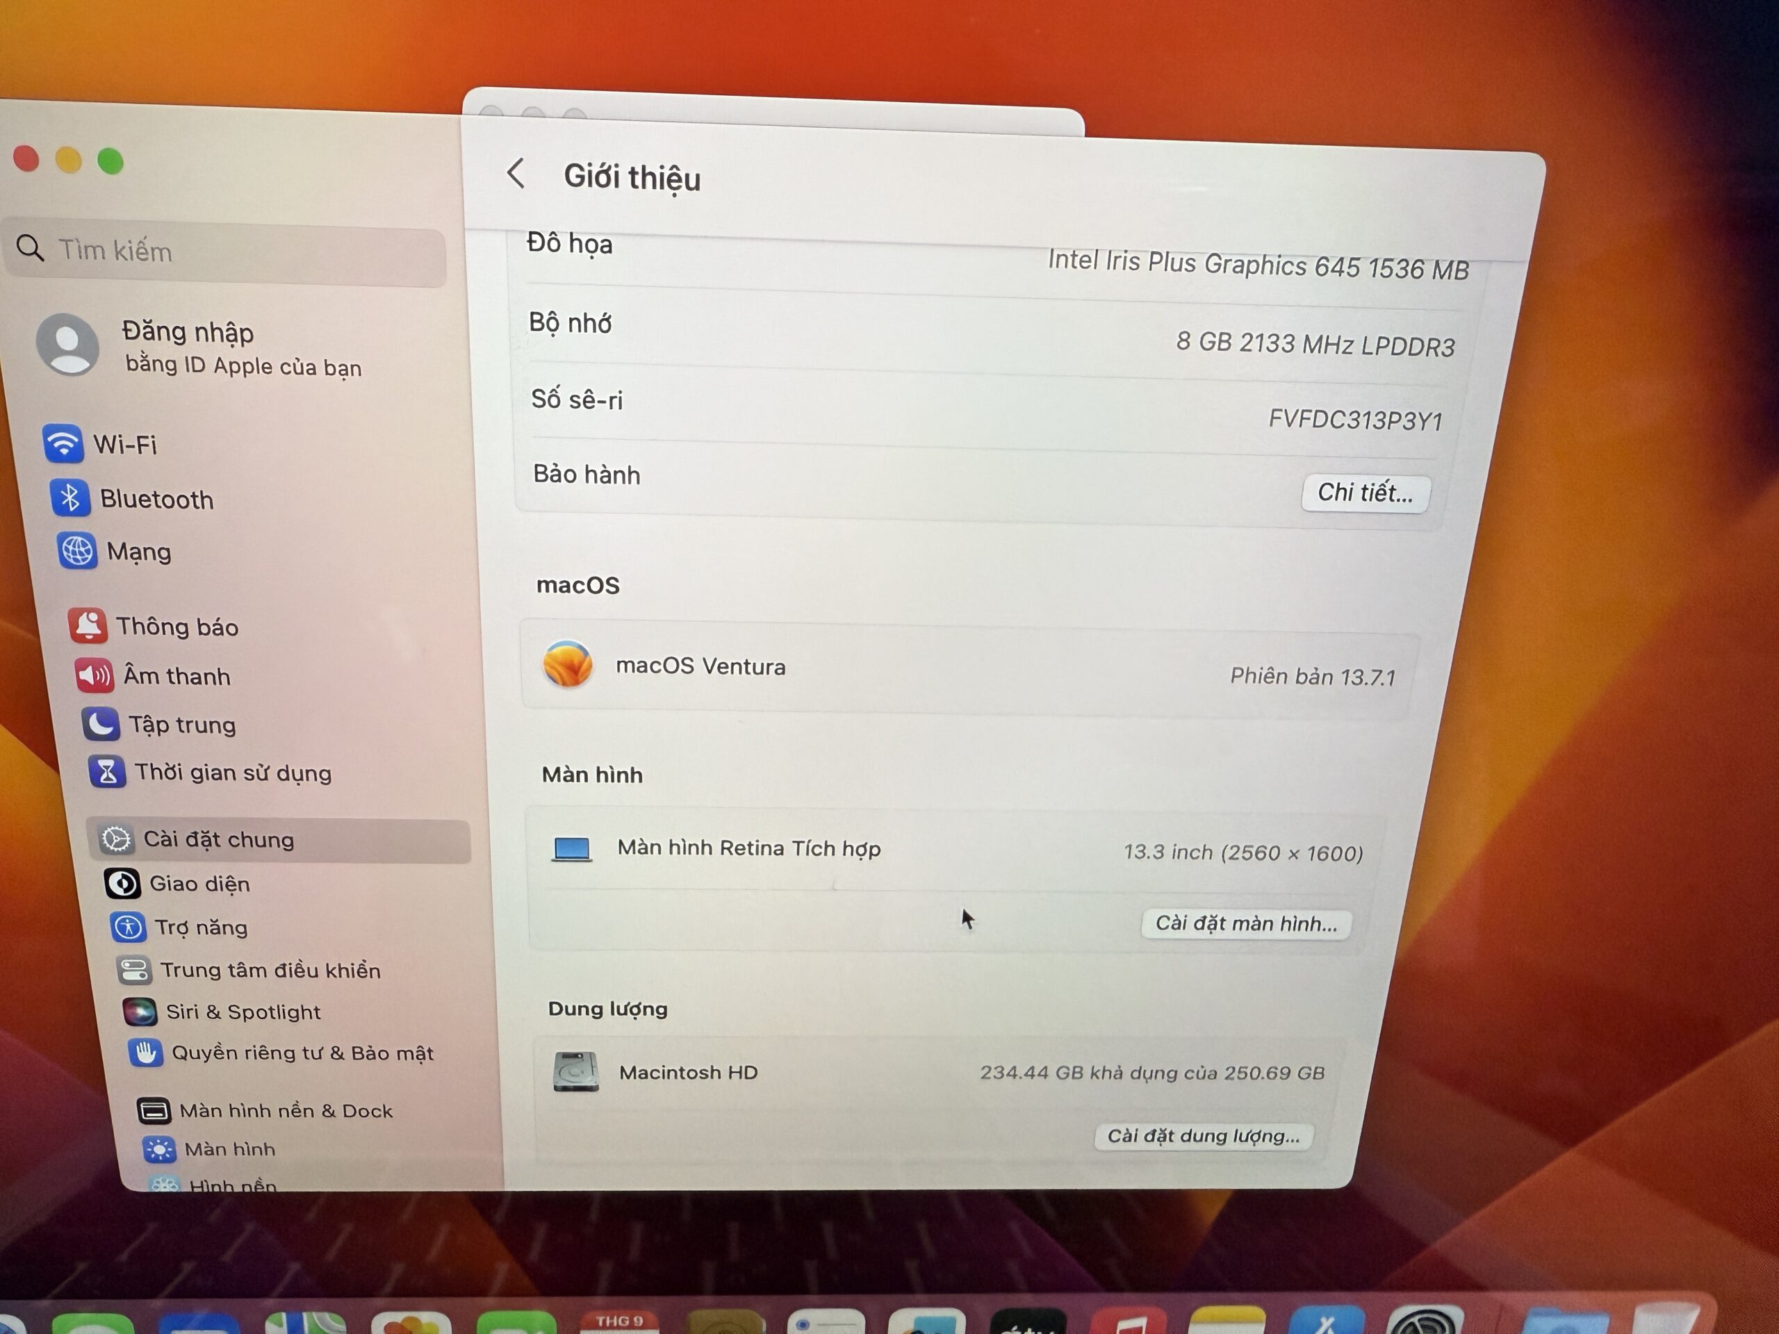1779x1334 pixels.
Task: Select the Âm thanh sound icon
Action: point(94,675)
